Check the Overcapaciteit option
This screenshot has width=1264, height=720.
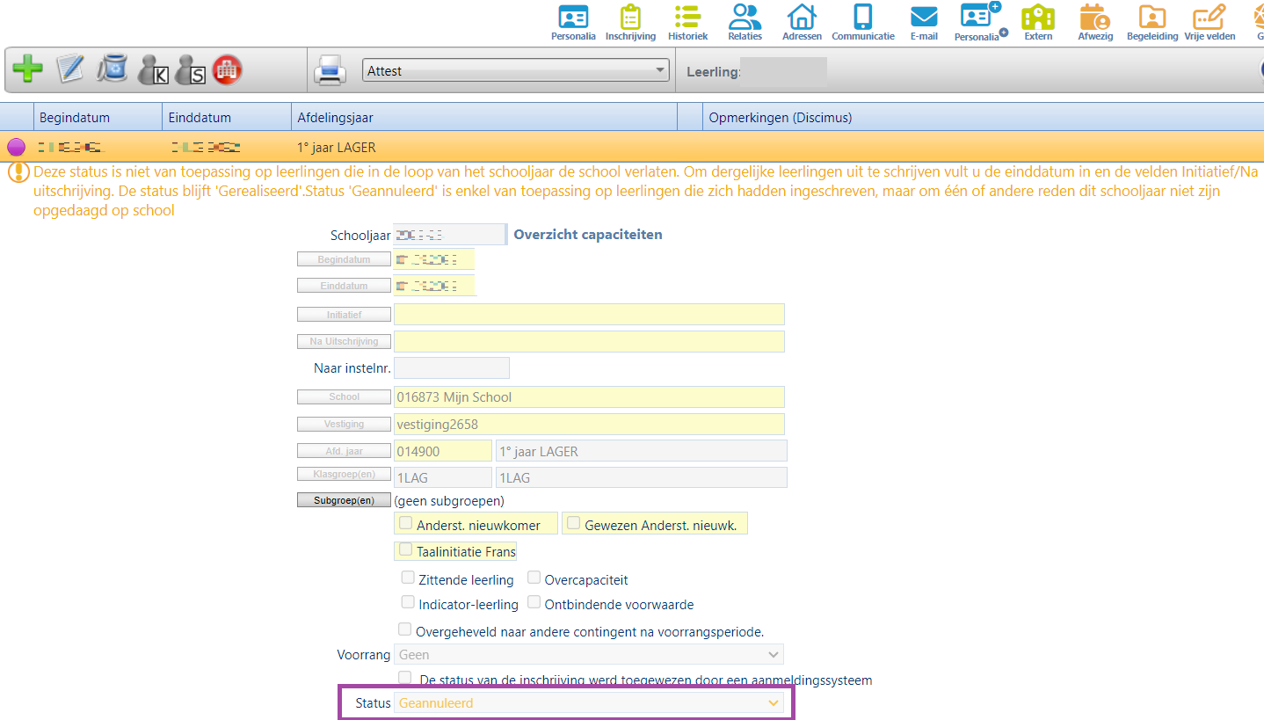[534, 578]
